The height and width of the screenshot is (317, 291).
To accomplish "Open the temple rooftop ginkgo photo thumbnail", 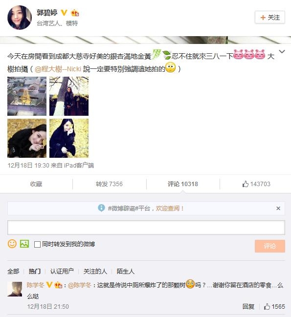I will click(x=27, y=96).
